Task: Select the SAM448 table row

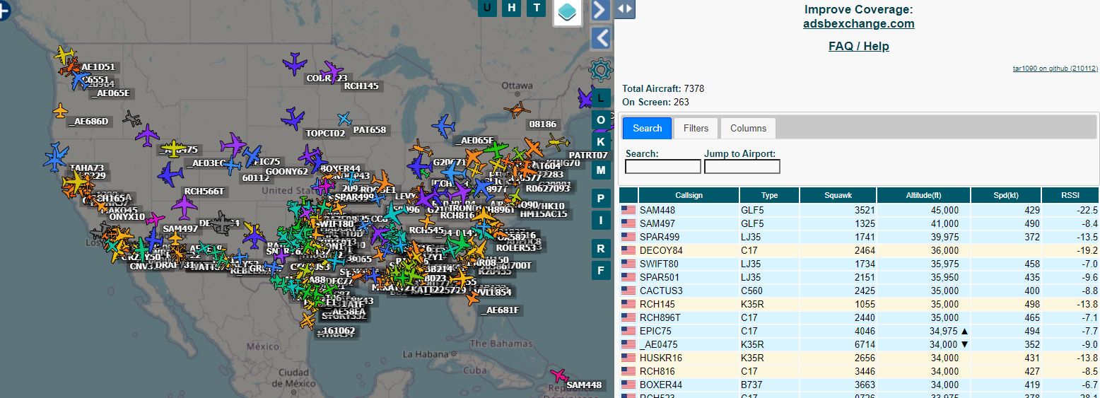Action: click(859, 210)
